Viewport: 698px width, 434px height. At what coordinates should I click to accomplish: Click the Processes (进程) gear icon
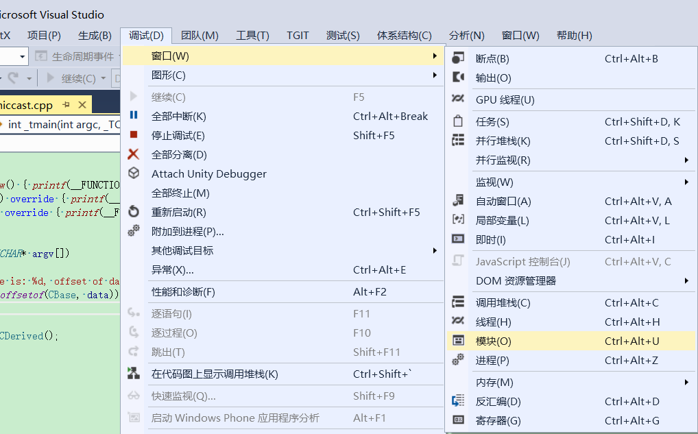[x=458, y=360]
